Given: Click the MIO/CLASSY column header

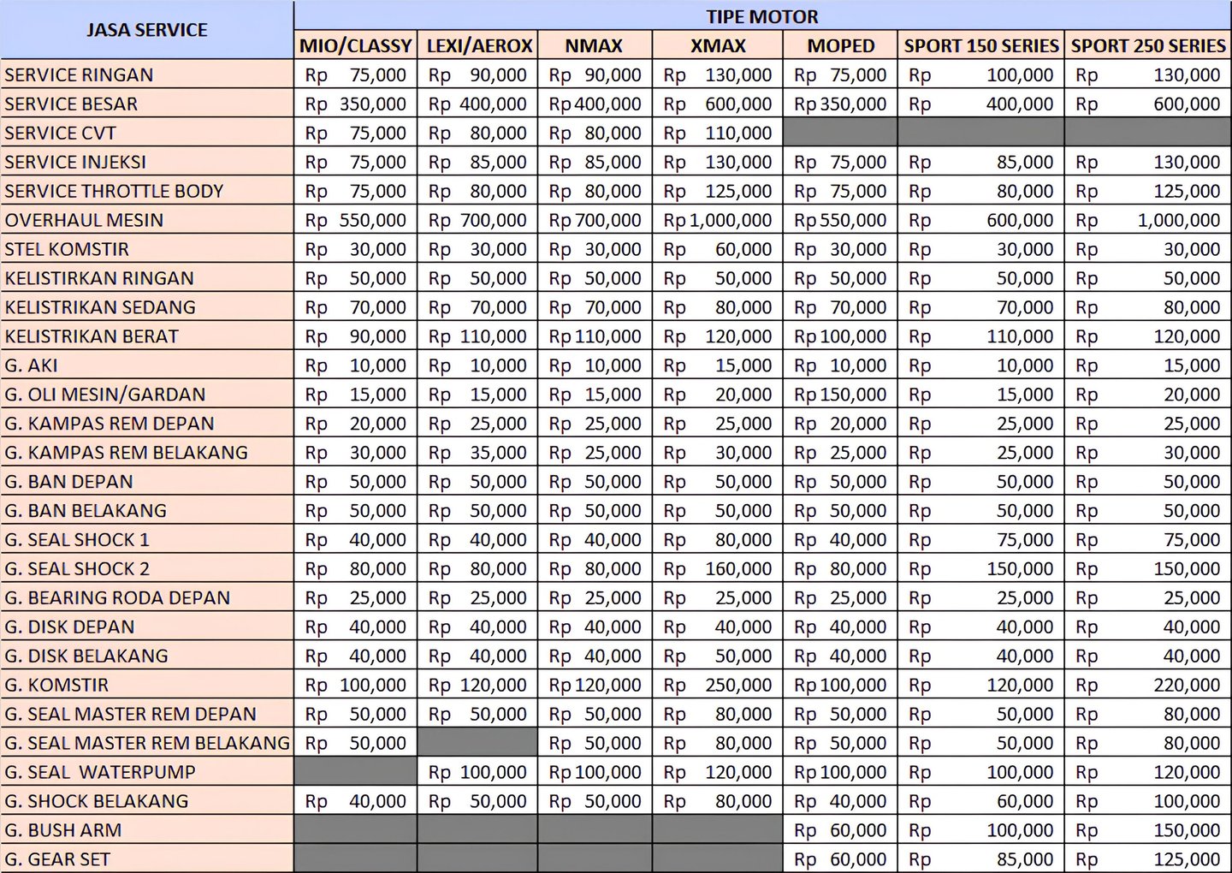Looking at the screenshot, I should (x=356, y=45).
